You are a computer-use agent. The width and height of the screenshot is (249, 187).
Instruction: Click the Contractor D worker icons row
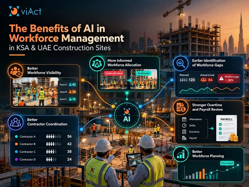coord(51,159)
